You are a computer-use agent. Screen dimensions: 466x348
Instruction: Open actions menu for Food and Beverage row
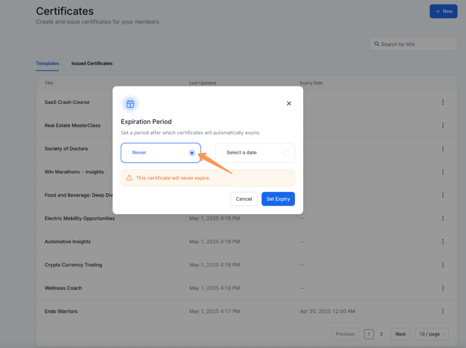[x=443, y=195]
